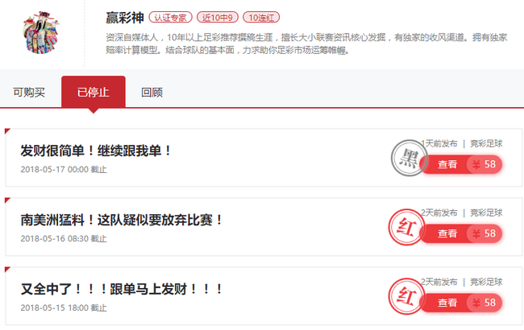Click 竞彩足球 label on the first post
The height and width of the screenshot is (330, 524).
pyautogui.click(x=486, y=144)
